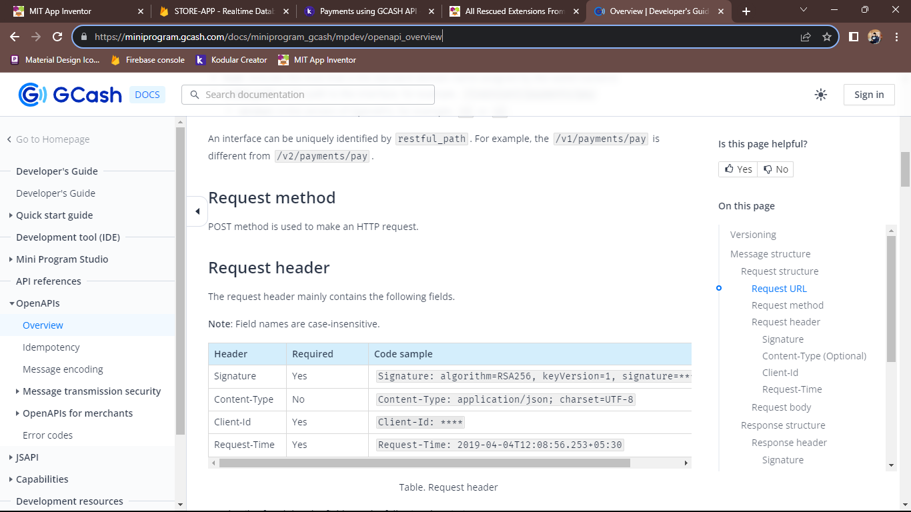Toggle the light/dark theme sun icon

tap(821, 95)
